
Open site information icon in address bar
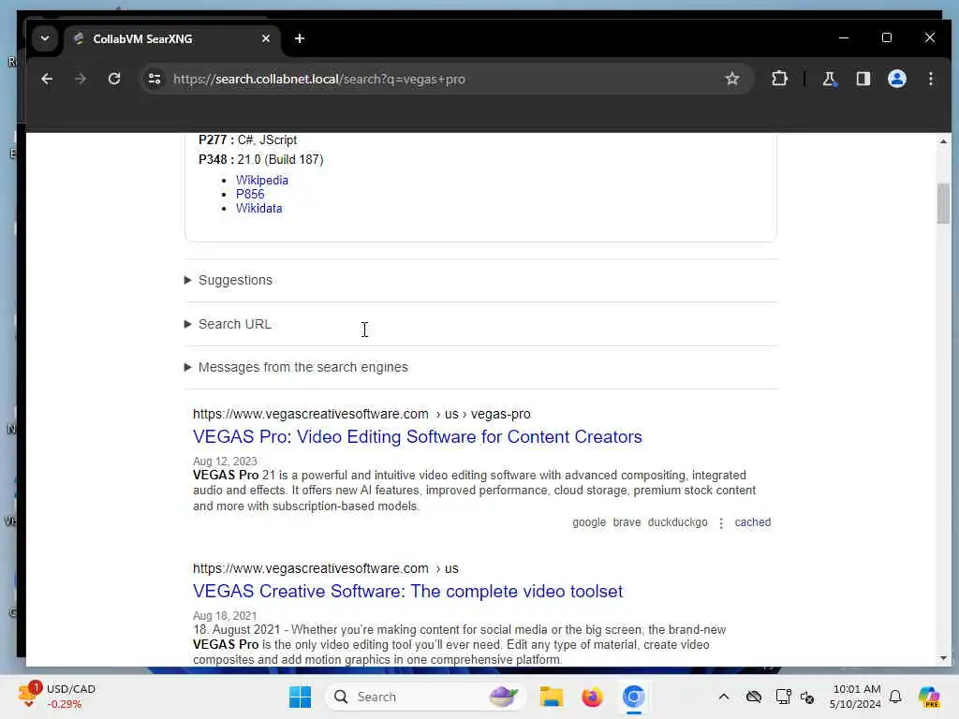[155, 79]
